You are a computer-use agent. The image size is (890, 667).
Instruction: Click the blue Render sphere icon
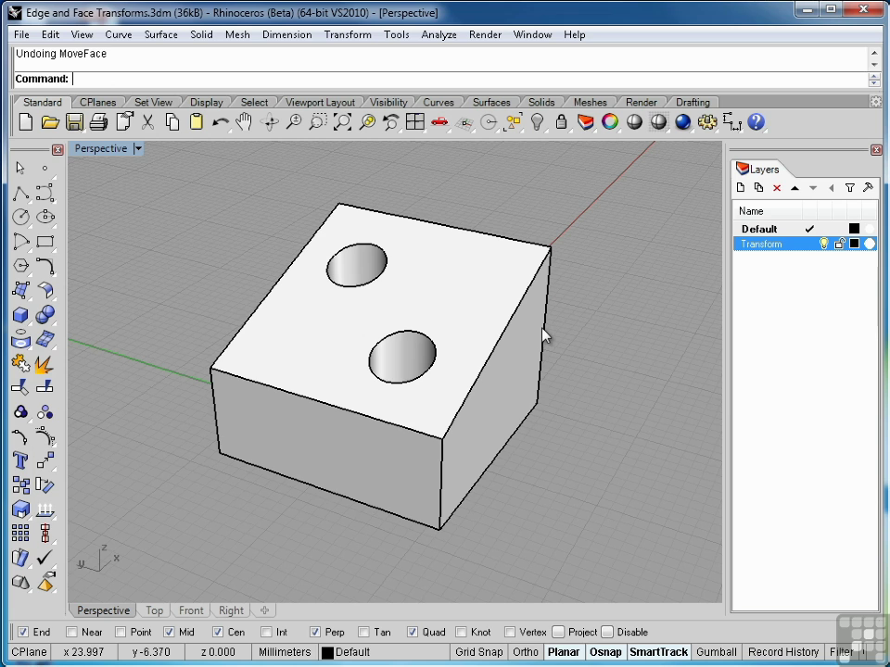click(683, 122)
